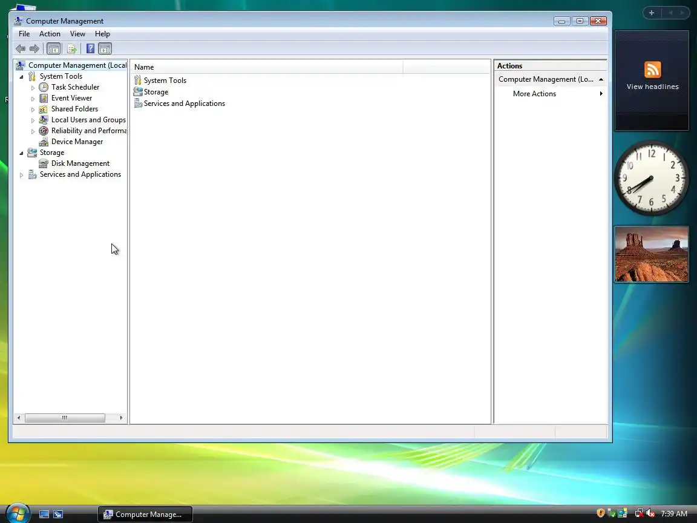The width and height of the screenshot is (697, 523).
Task: Expand the Task Scheduler node arrow
Action: coord(33,88)
